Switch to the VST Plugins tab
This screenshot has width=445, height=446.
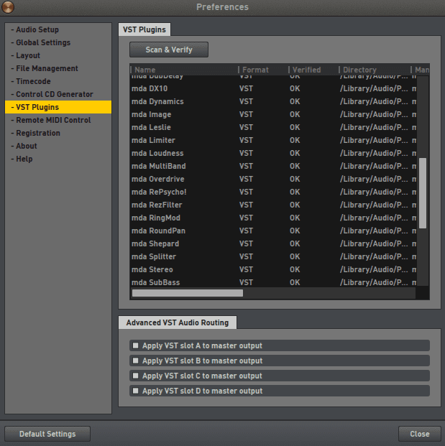pyautogui.click(x=144, y=29)
